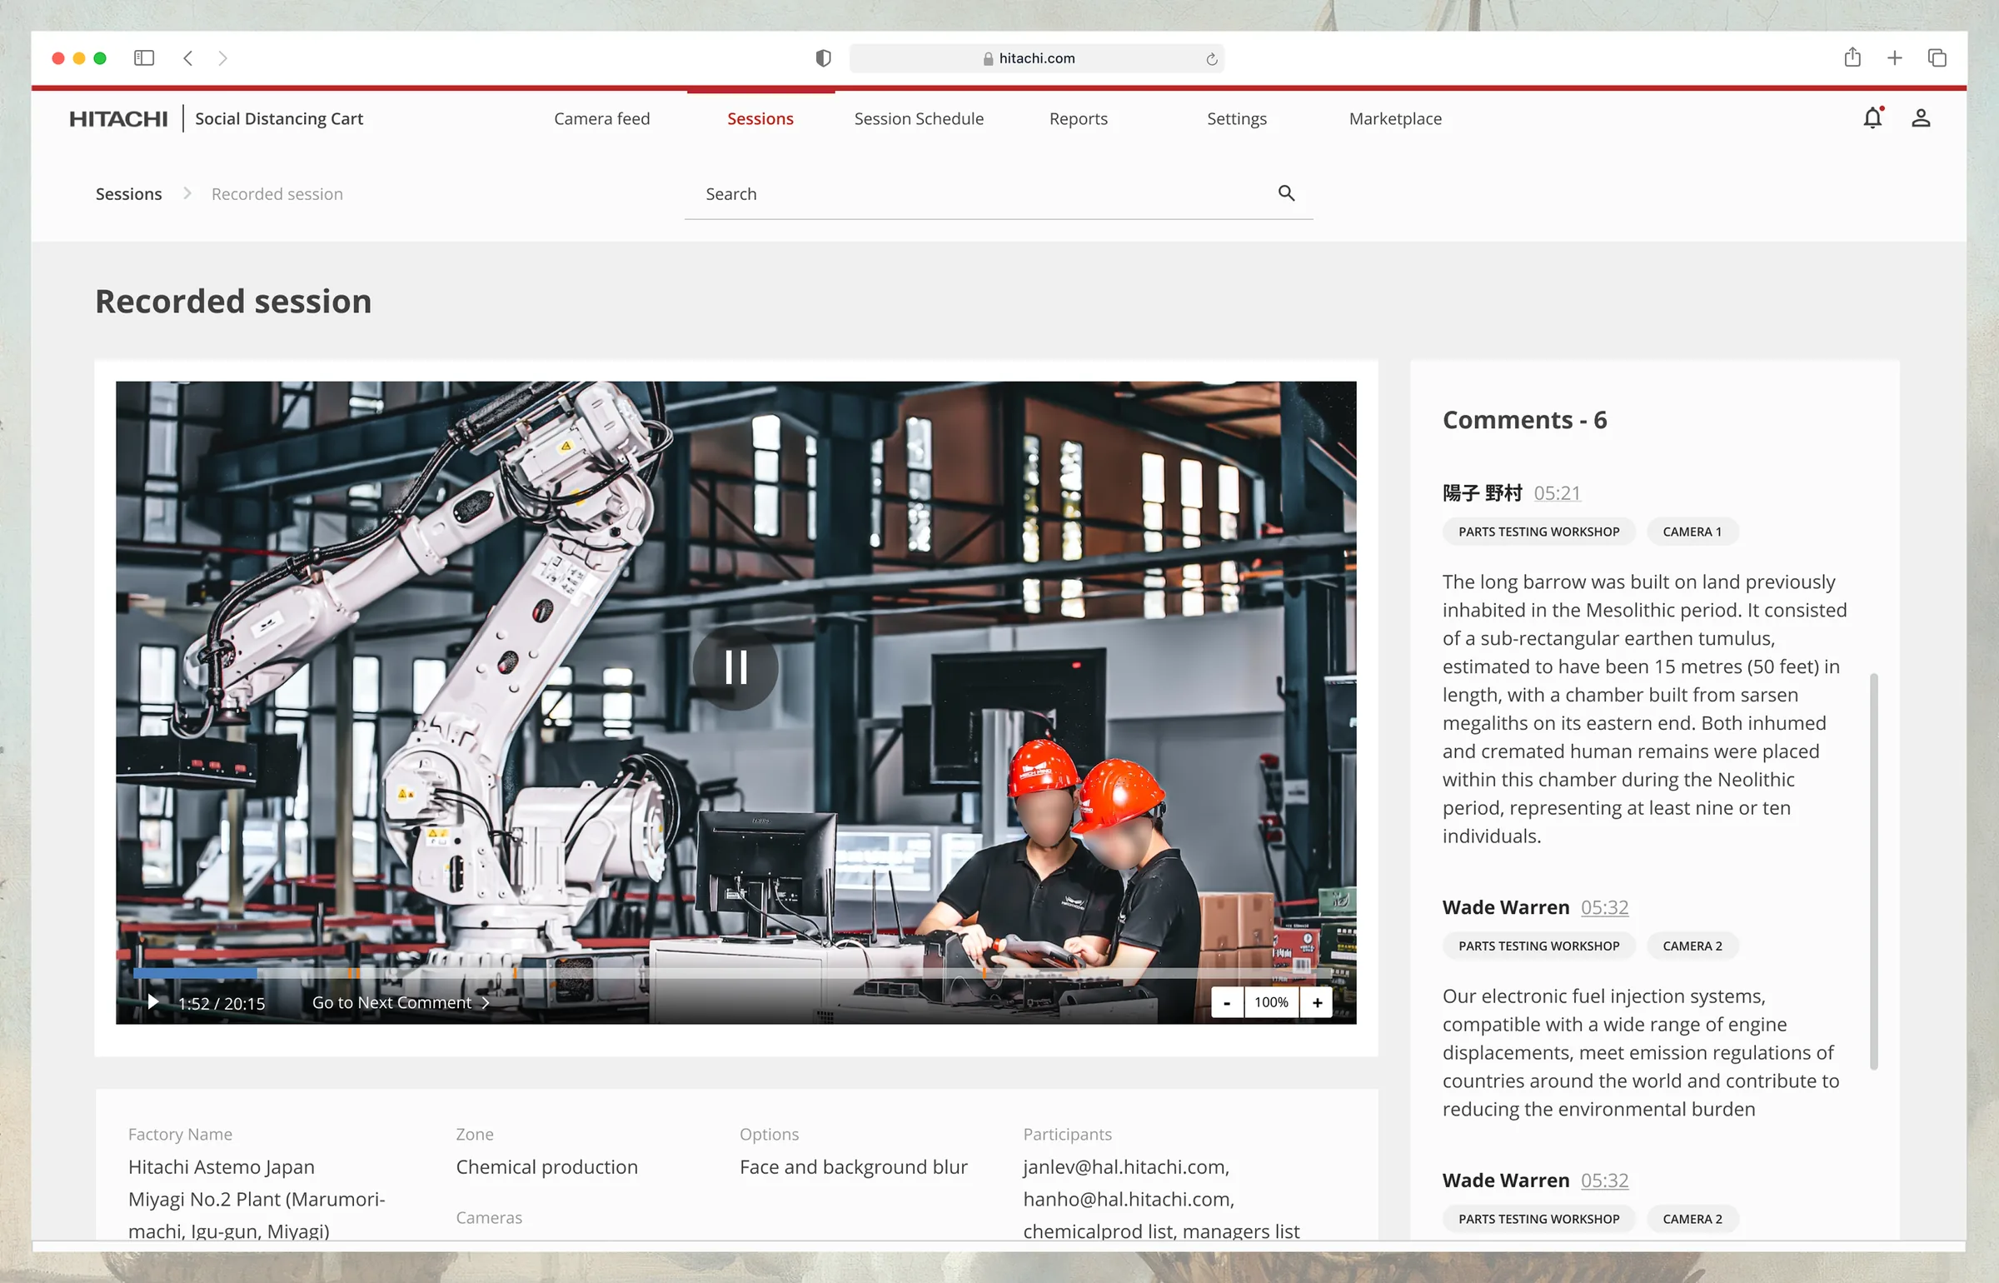Open the Reports tab
Image resolution: width=1999 pixels, height=1283 pixels.
pyautogui.click(x=1079, y=119)
